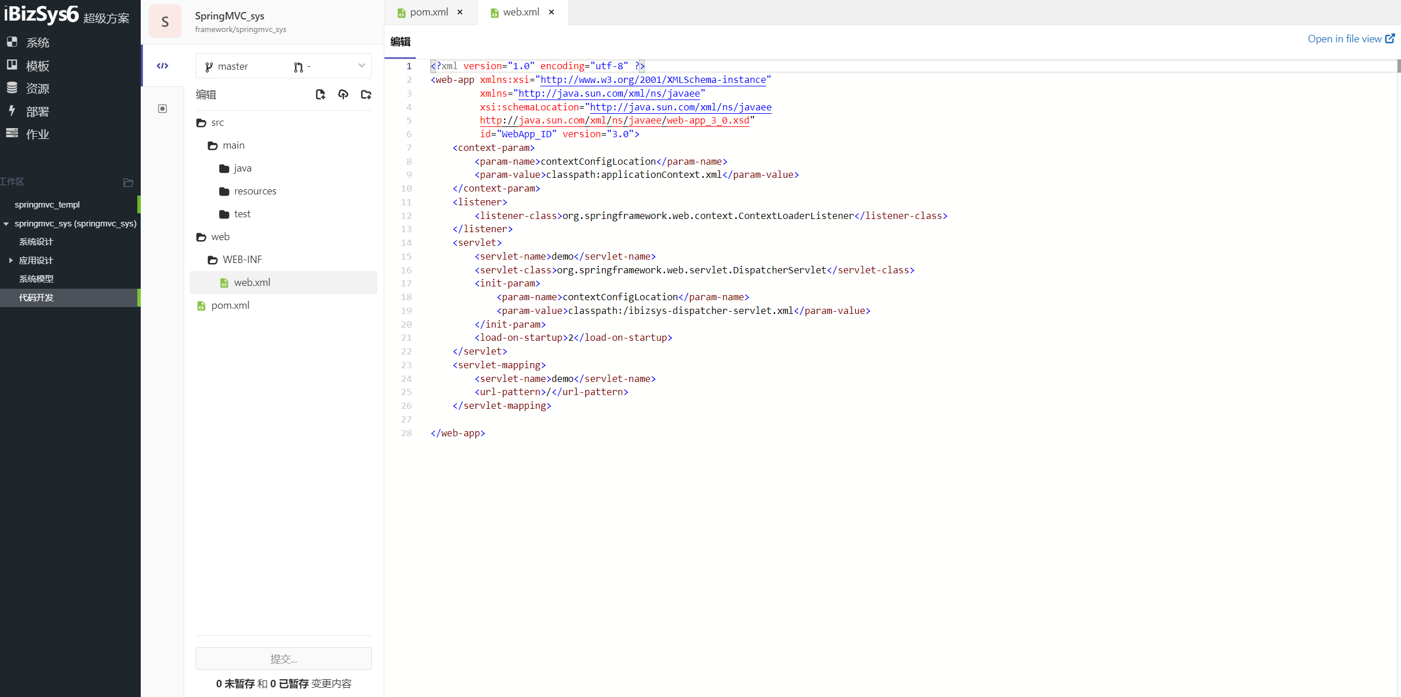
Task: Click the DispatcherServlet class text
Action: pos(692,270)
